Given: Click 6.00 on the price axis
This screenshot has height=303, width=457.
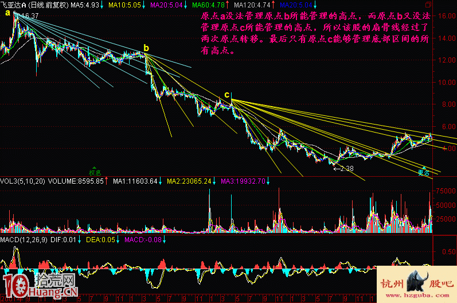Looking at the screenshot, I should coord(449,126).
